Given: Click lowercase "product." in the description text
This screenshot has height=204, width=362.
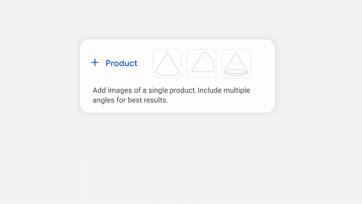Looking at the screenshot, I should 183,90.
